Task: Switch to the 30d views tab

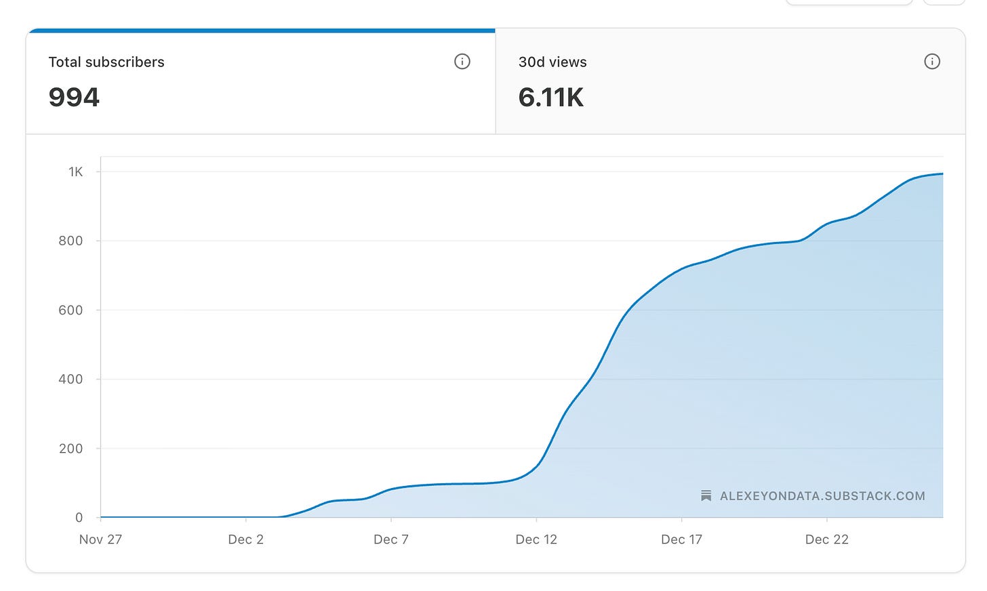Action: [730, 81]
